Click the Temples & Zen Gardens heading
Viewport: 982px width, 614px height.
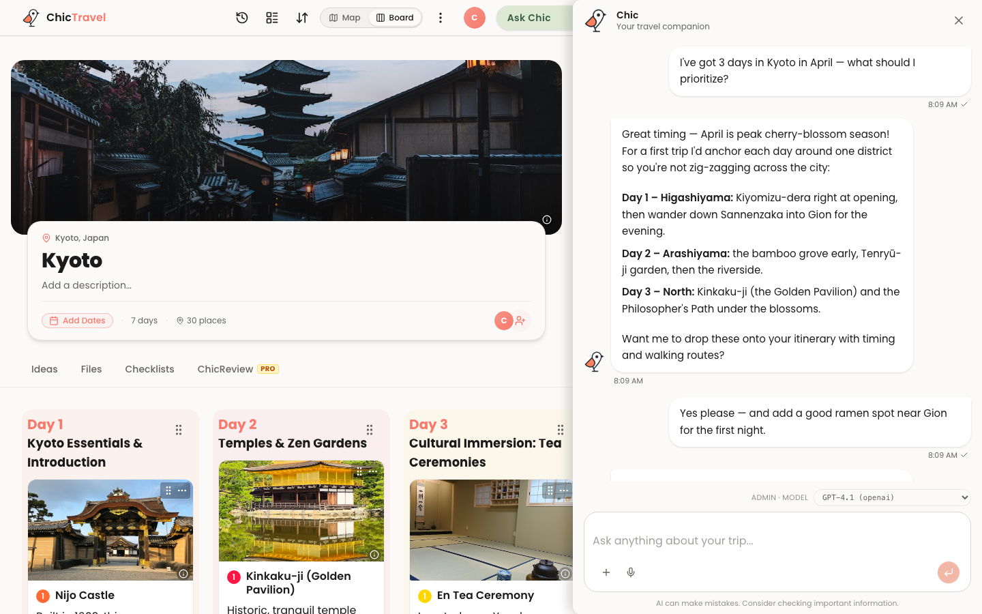[293, 443]
